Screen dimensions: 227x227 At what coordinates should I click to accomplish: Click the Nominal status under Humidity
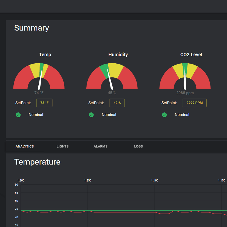coord(109,115)
